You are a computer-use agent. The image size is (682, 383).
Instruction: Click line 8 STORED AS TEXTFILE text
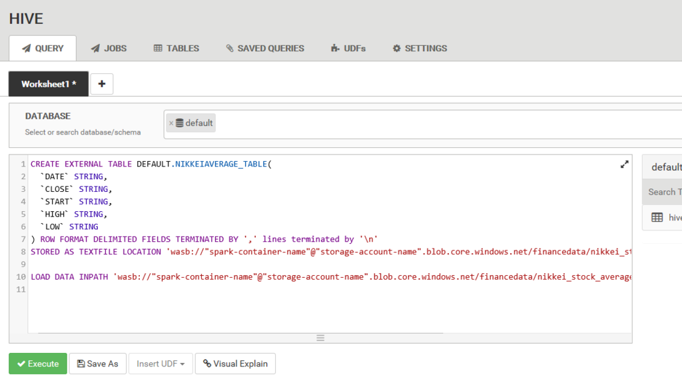(96, 252)
